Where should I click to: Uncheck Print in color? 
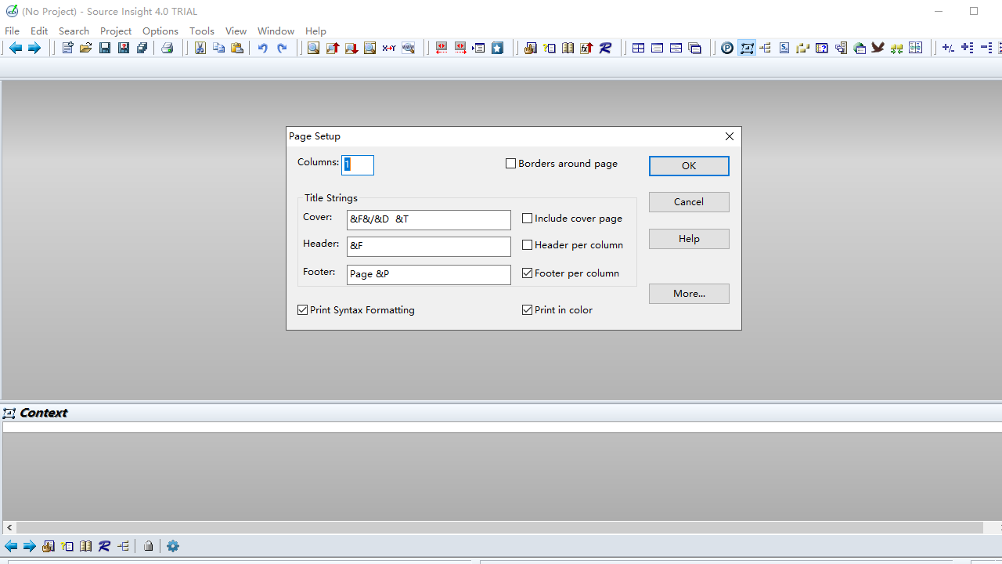pyautogui.click(x=528, y=310)
